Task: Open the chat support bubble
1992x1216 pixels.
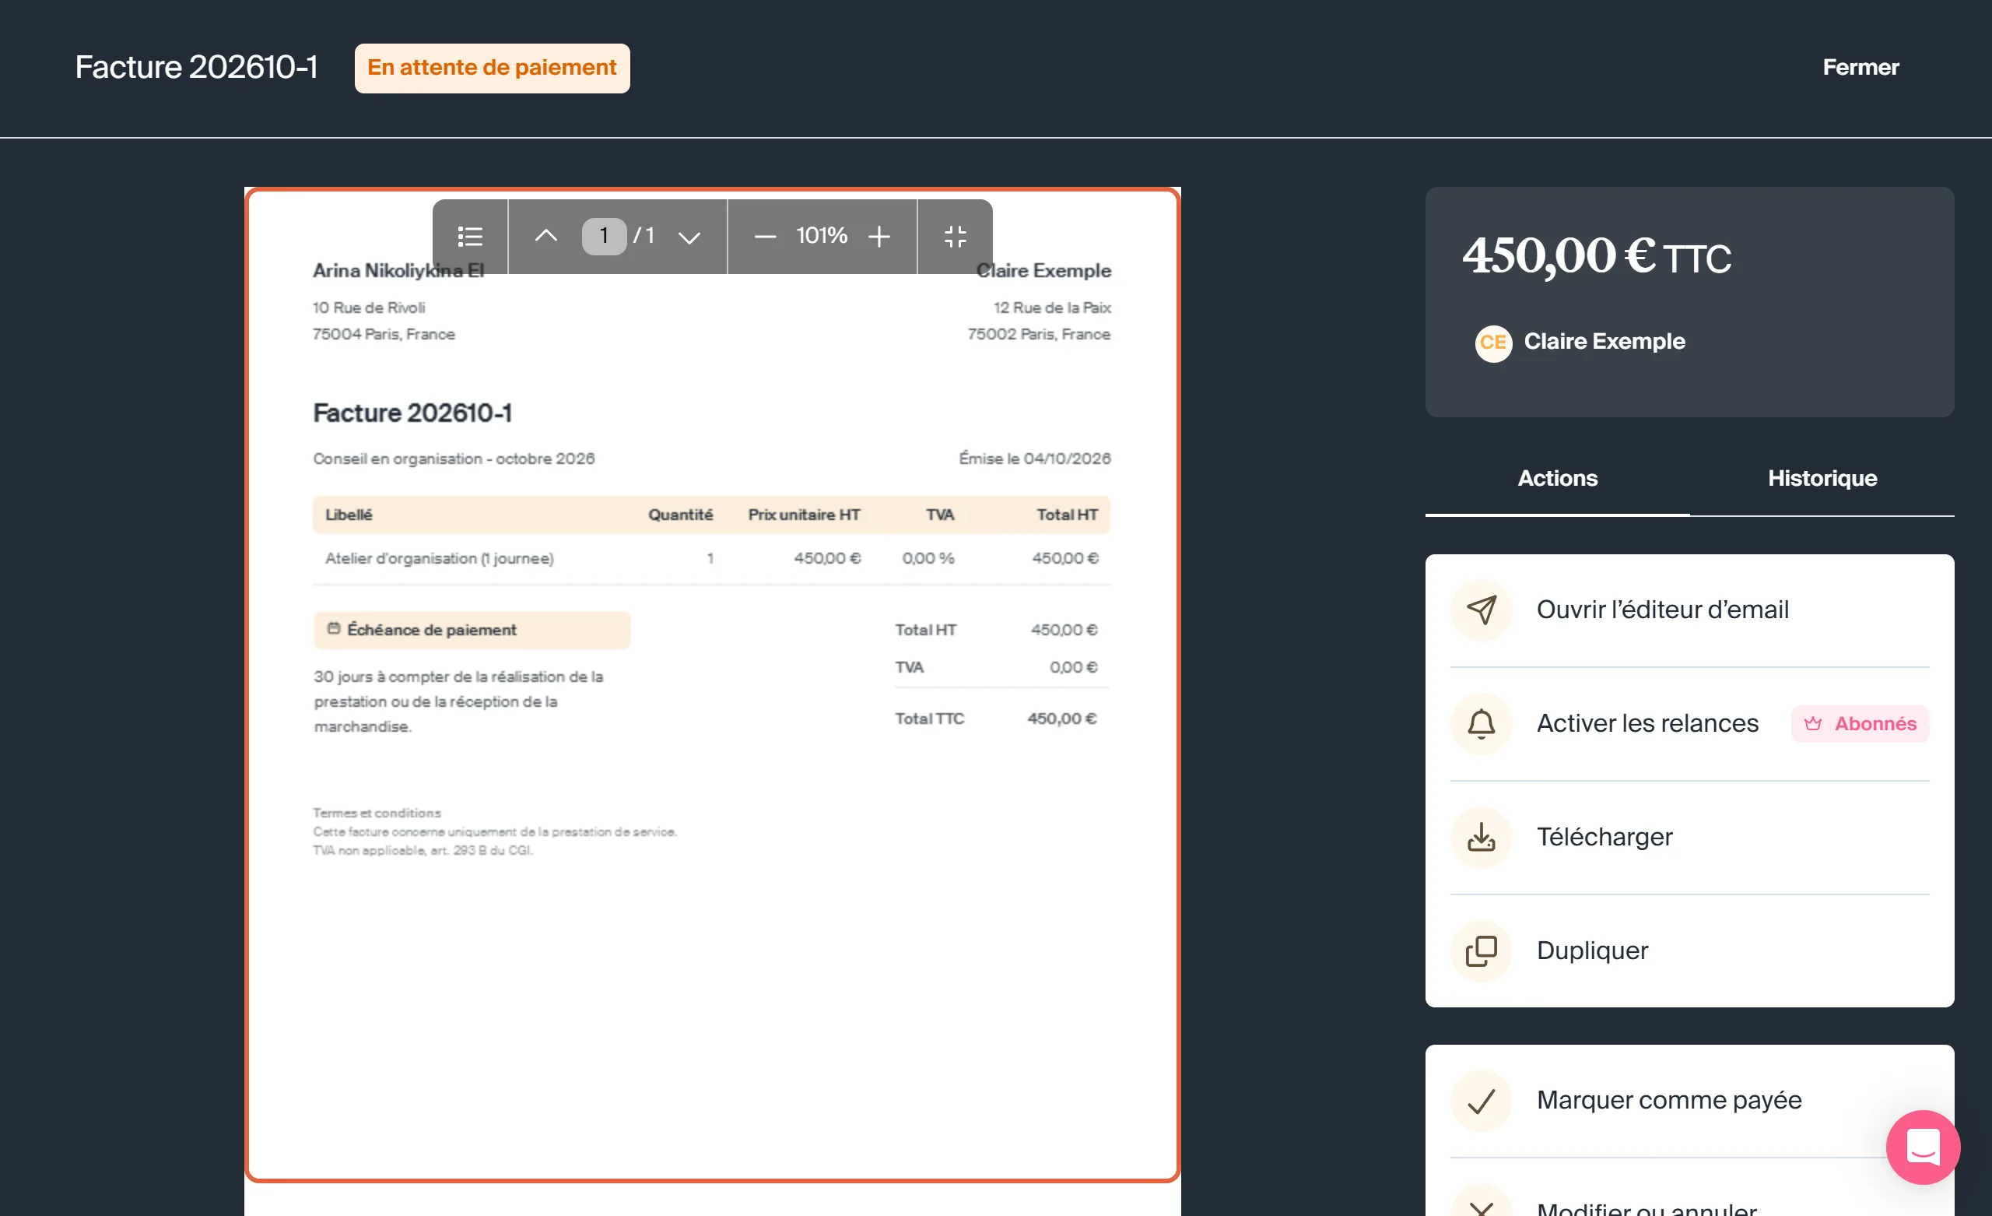Action: pyautogui.click(x=1923, y=1147)
